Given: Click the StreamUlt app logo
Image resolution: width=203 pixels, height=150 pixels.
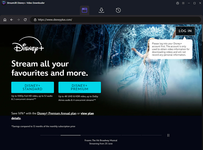Looking at the screenshot, I should (3, 3).
